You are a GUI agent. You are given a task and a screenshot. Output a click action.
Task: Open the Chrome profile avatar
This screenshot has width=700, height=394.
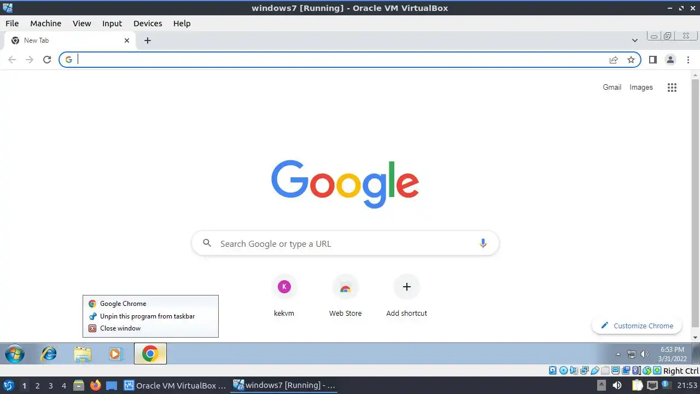(x=670, y=60)
